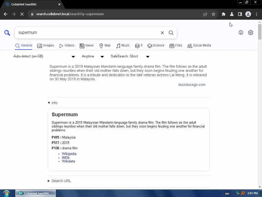
Task: Collapse the Info section
Action: (x=53, y=103)
